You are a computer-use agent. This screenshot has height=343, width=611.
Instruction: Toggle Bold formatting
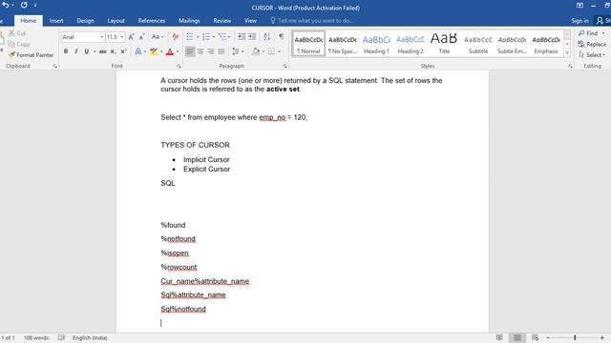click(x=66, y=51)
